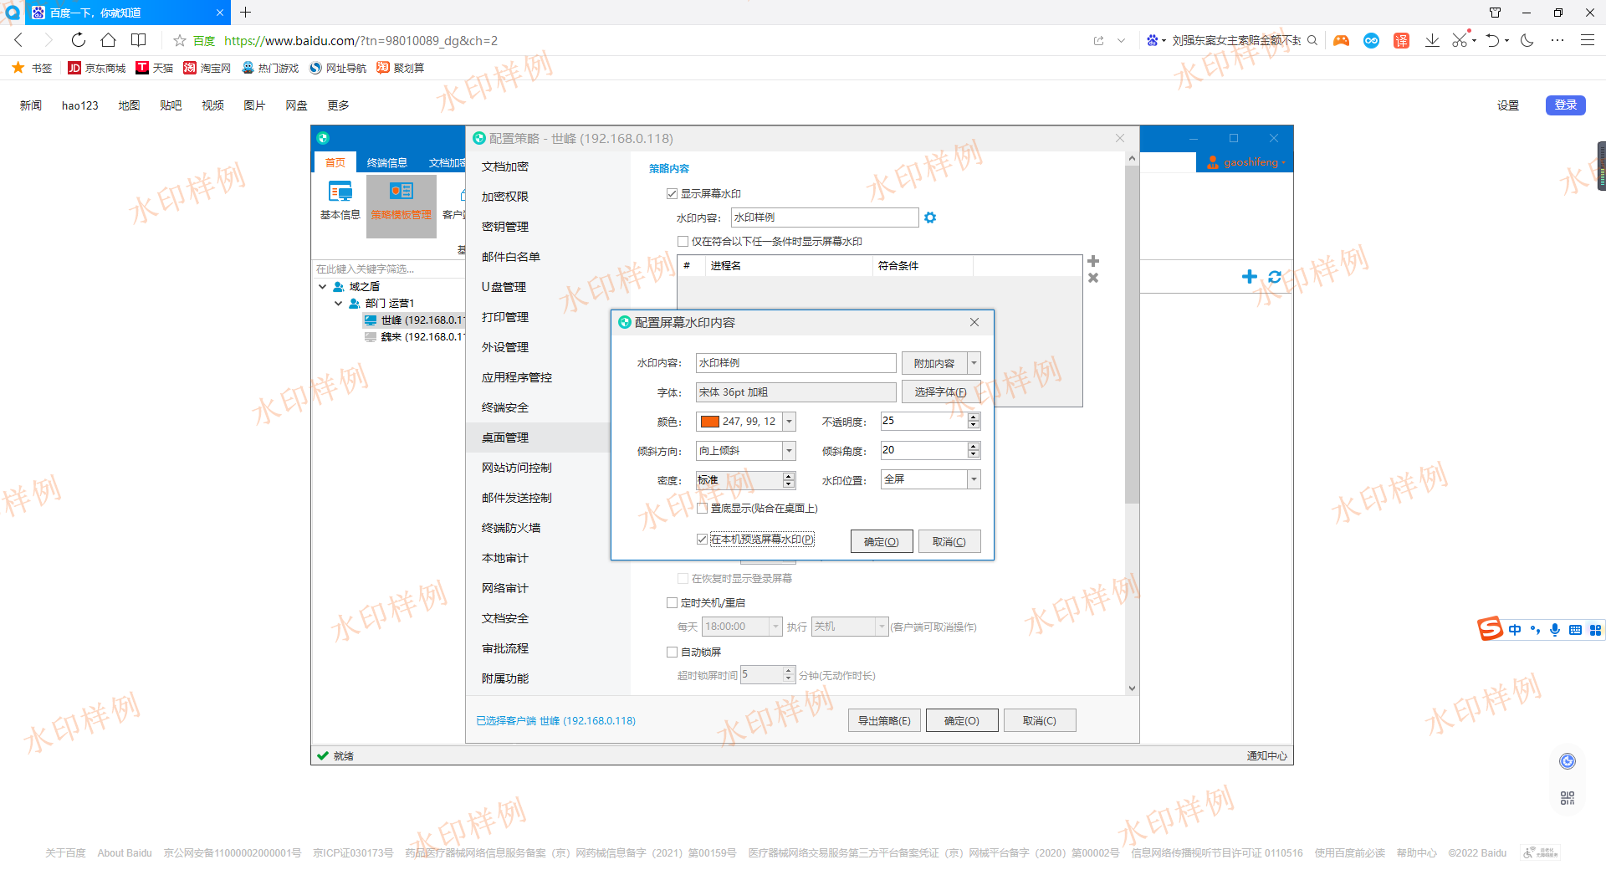Image resolution: width=1606 pixels, height=870 pixels.
Task: Click 选择字体(F) button
Action: tap(940, 392)
